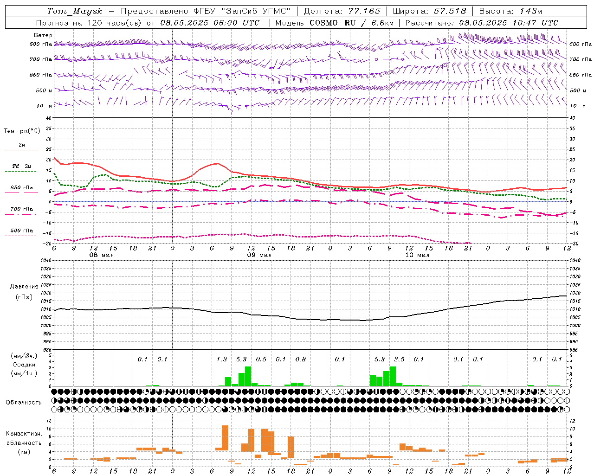Click the Облачность panel label
The height and width of the screenshot is (475, 594).
24,402
